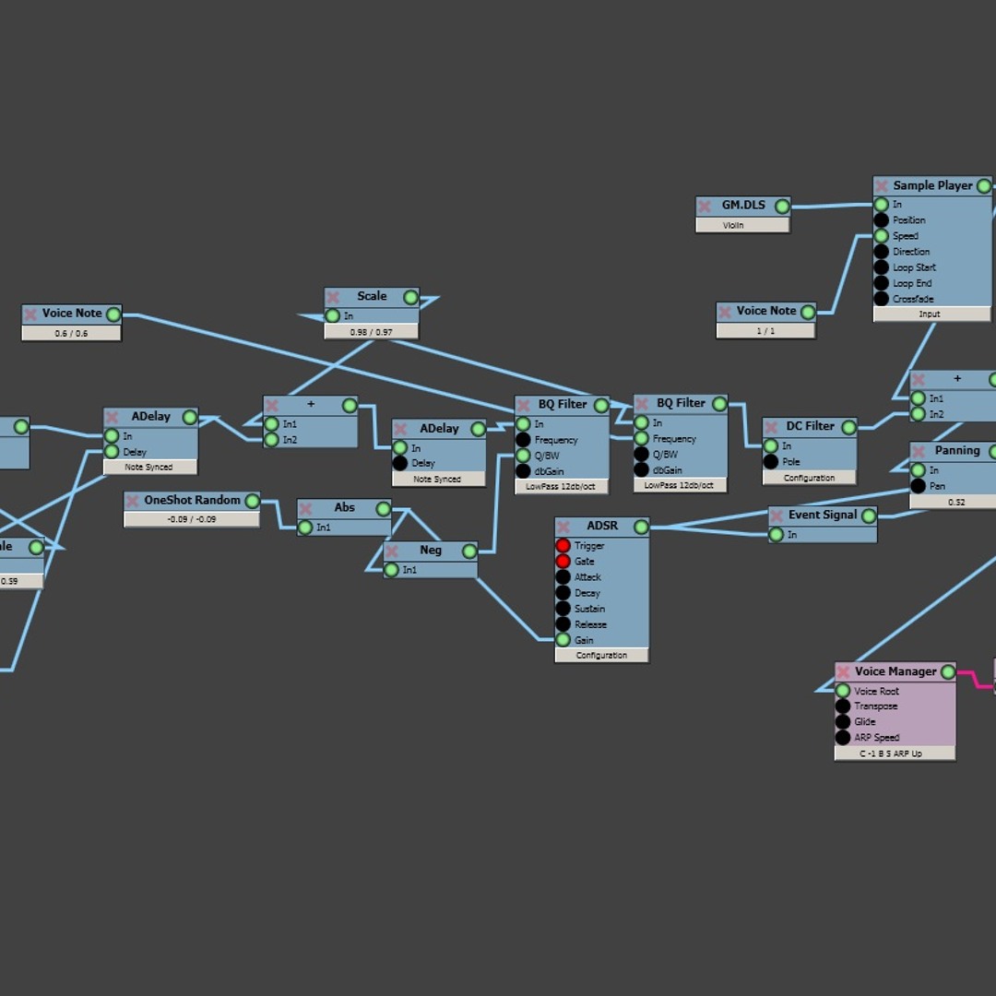
Task: Click the ADSR Configuration button
Action: click(x=601, y=655)
